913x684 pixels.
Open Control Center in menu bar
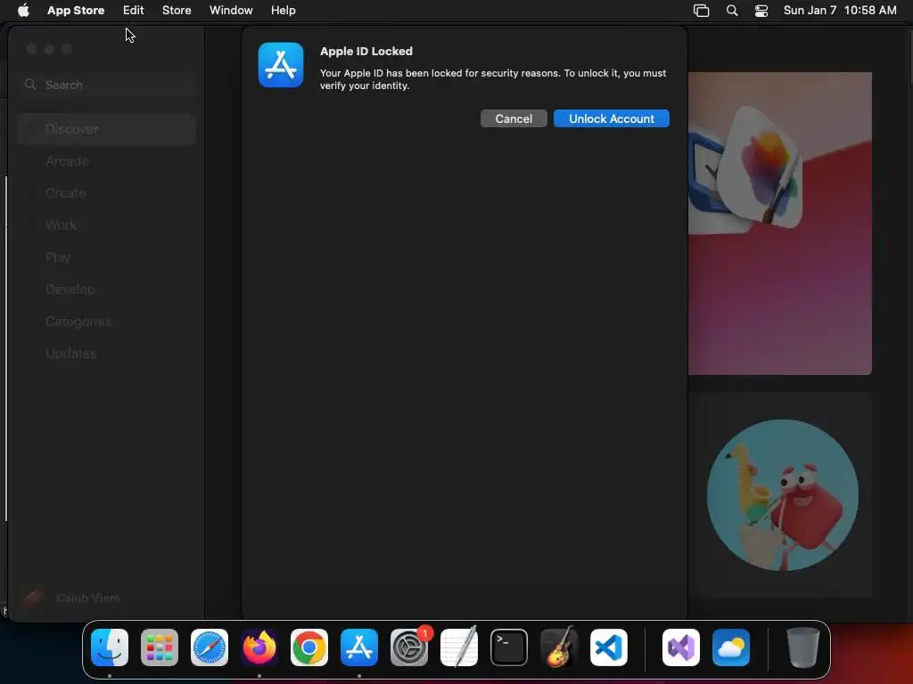[761, 11]
